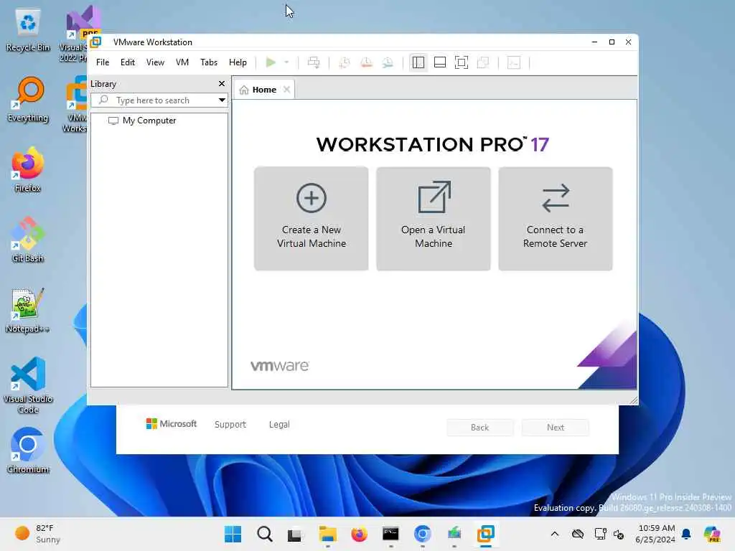Select the Git Bash desktop shortcut
735x551 pixels.
coord(28,240)
